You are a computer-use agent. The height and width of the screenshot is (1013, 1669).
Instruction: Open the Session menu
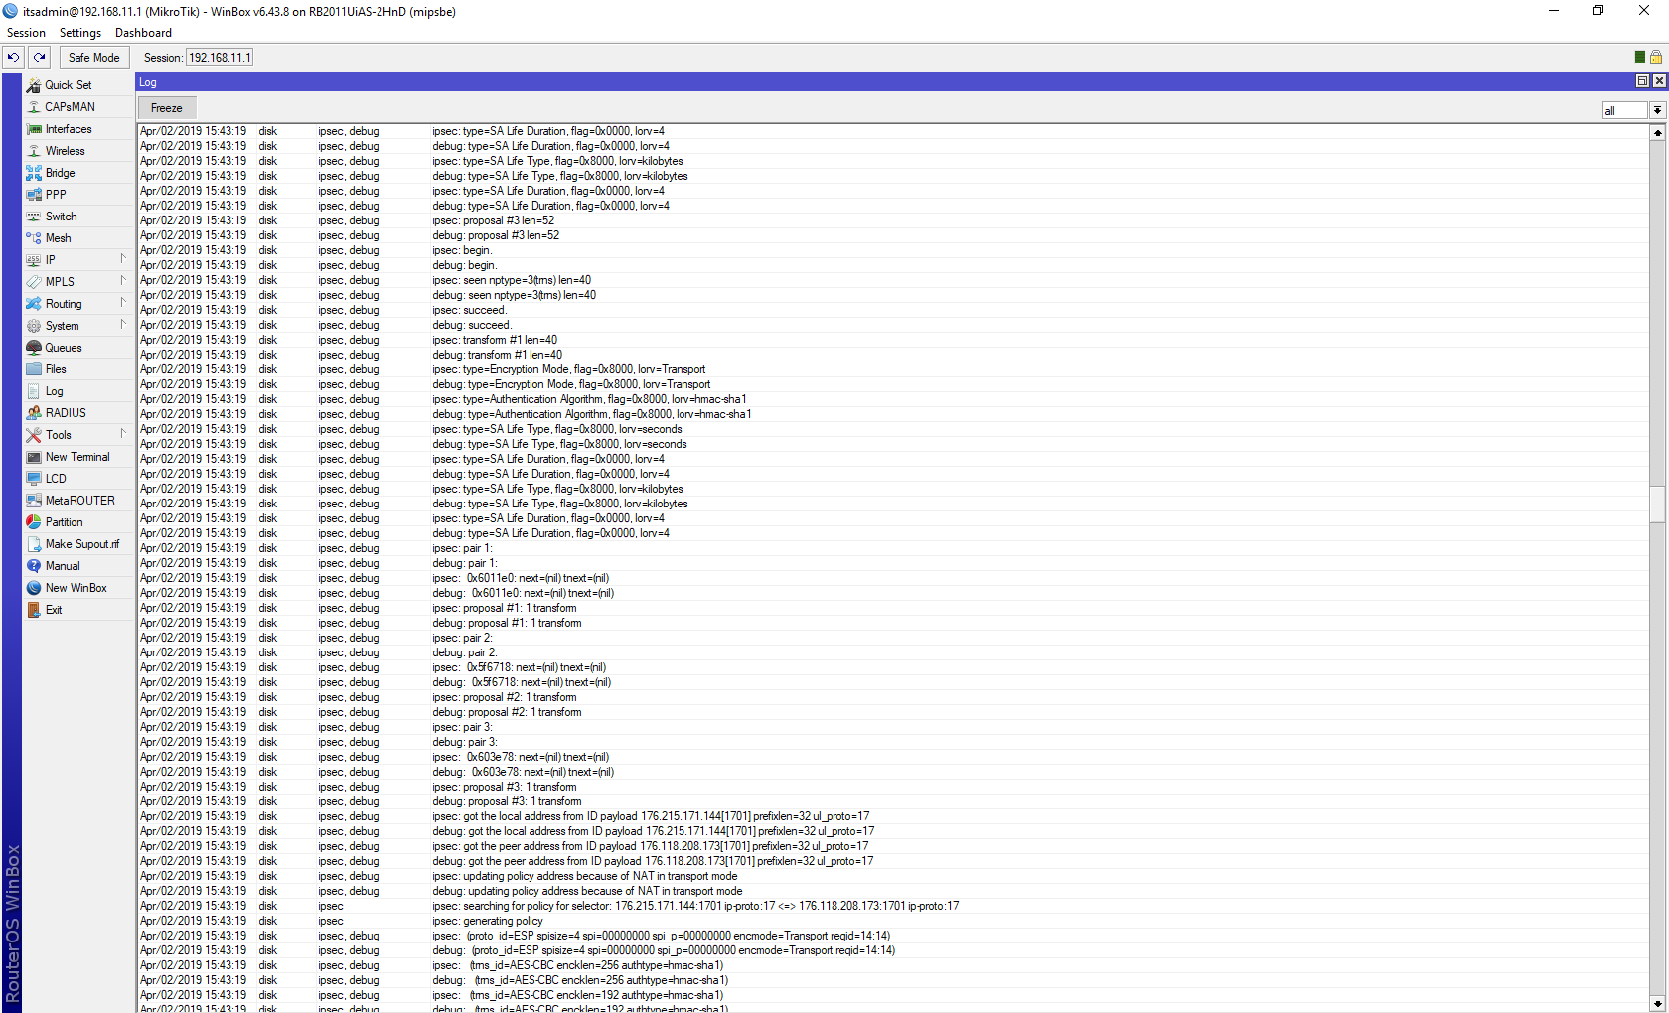pos(26,33)
